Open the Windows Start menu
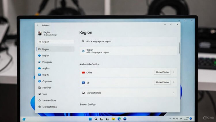The width and height of the screenshot is (216, 122). coord(90,119)
